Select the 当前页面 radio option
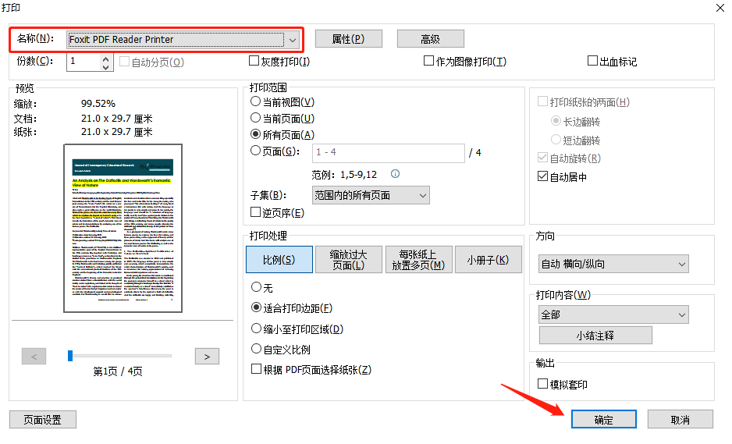Image resolution: width=732 pixels, height=444 pixels. click(255, 119)
